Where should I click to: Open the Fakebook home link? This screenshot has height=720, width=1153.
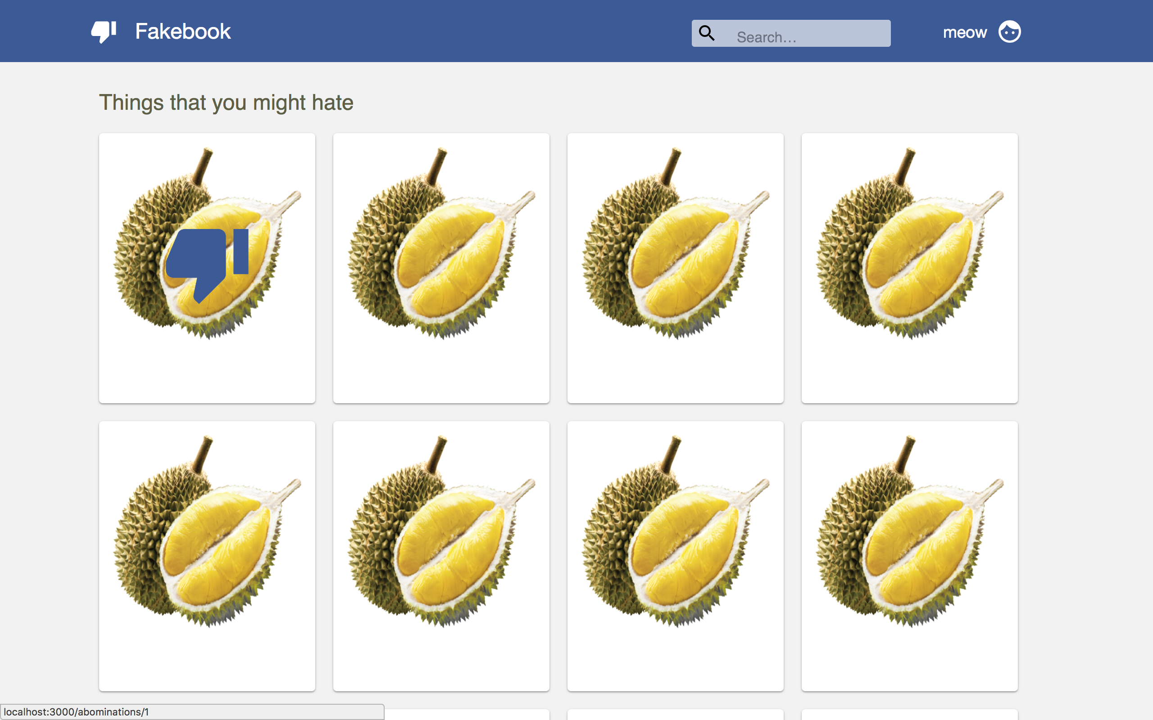coord(183,31)
